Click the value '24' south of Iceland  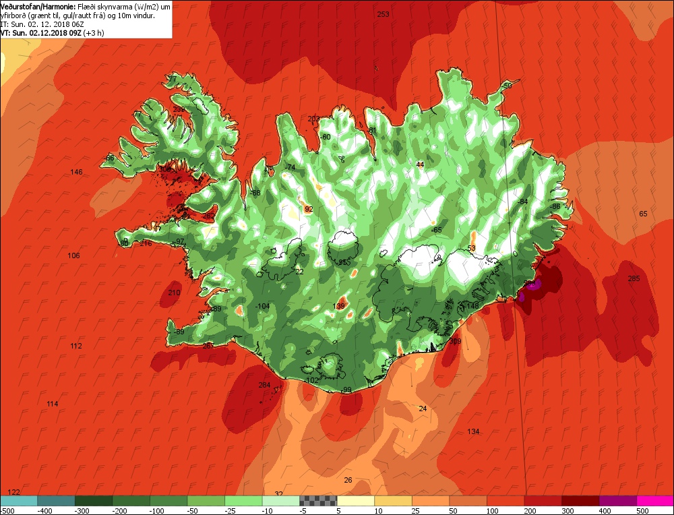(x=423, y=408)
